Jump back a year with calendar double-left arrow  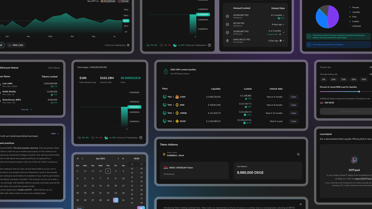click(x=78, y=159)
